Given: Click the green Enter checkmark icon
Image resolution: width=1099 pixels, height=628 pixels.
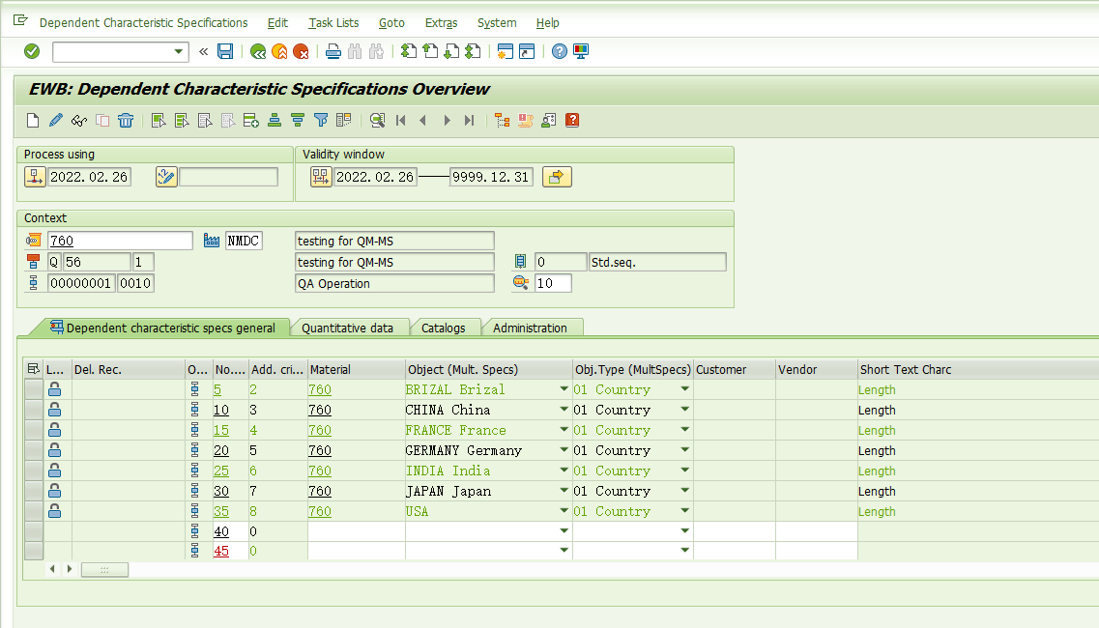Looking at the screenshot, I should point(32,51).
